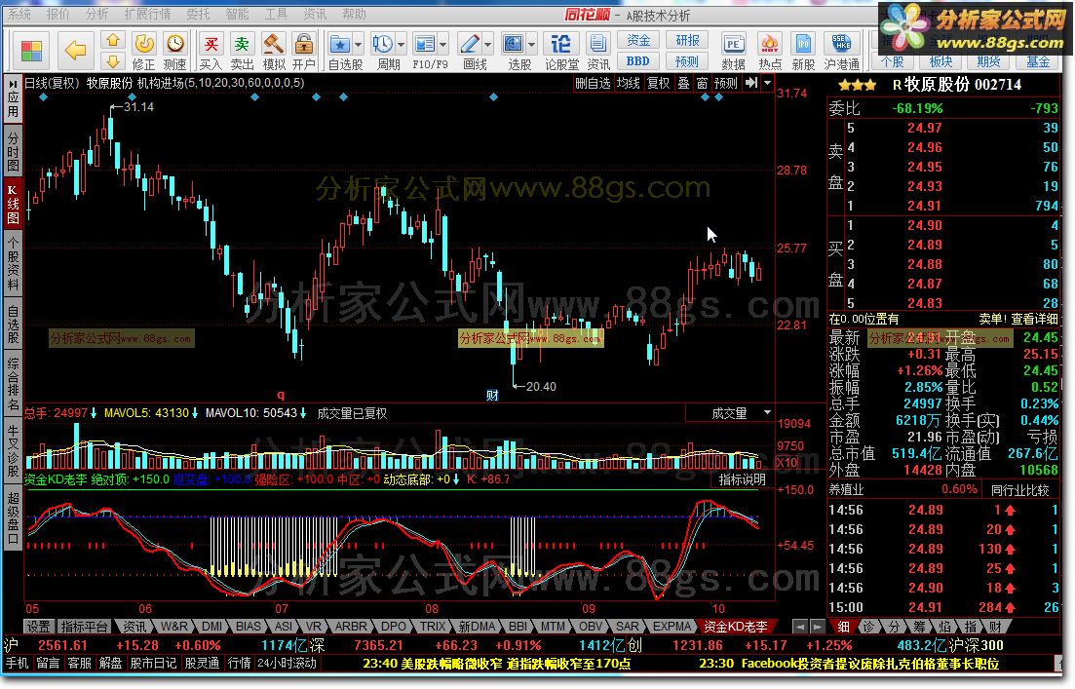Open the 智能 menu
The width and height of the screenshot is (1075, 689).
[x=237, y=14]
